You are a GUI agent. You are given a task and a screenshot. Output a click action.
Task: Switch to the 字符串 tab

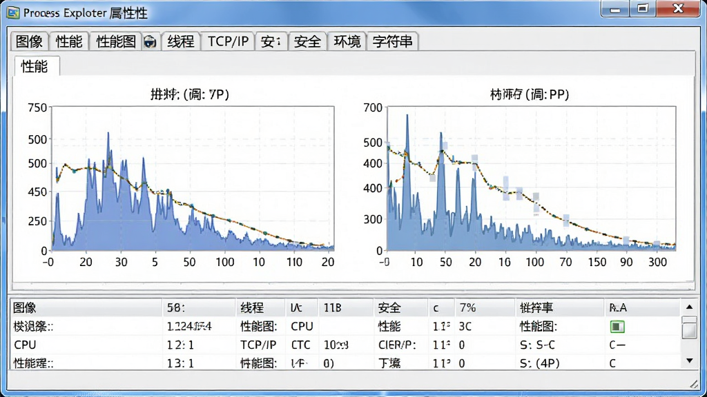click(x=392, y=41)
